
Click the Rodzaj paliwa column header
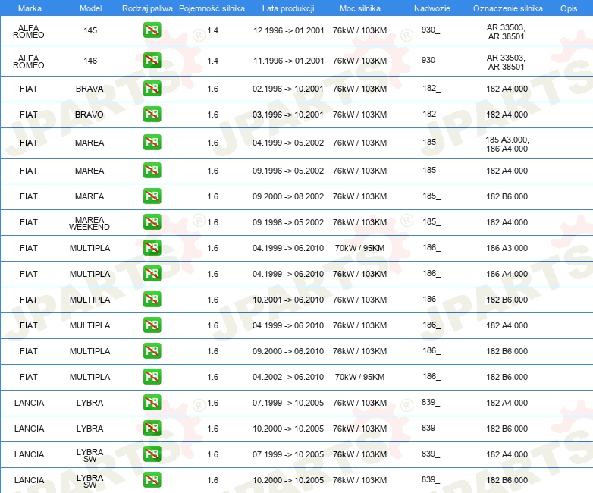click(x=147, y=8)
